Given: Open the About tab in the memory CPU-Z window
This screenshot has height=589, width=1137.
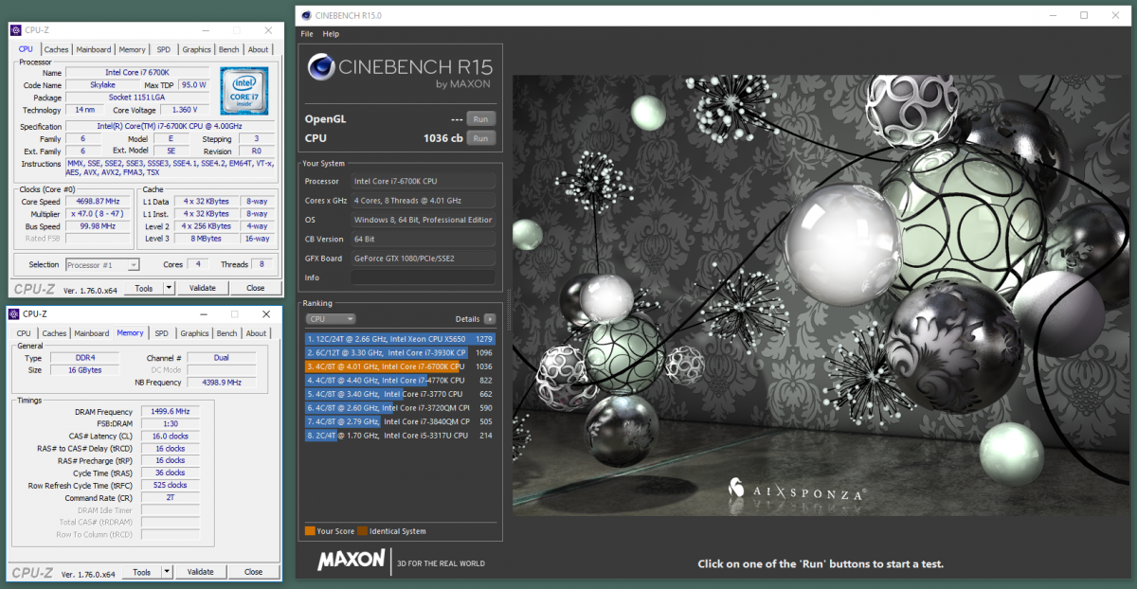Looking at the screenshot, I should (x=256, y=333).
